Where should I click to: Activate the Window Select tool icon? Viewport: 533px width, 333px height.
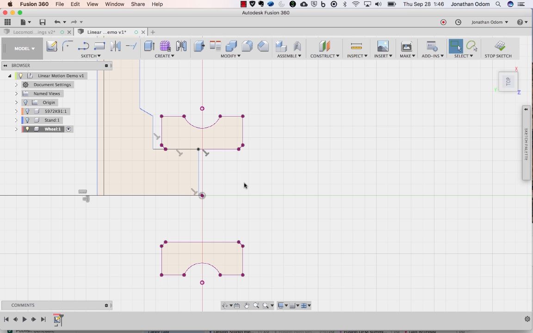(x=456, y=46)
